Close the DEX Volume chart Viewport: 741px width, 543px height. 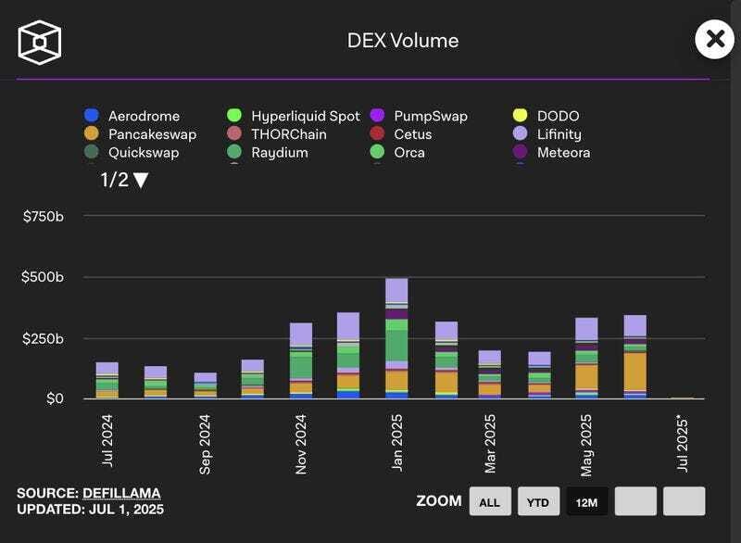[714, 39]
